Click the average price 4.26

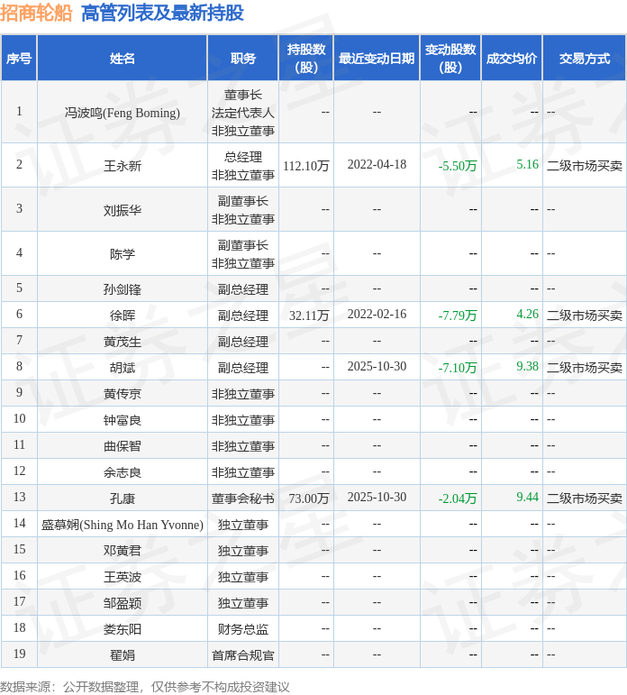527,315
